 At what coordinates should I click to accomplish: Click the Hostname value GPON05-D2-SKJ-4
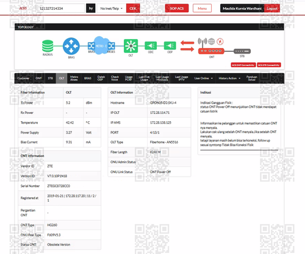coord(163,103)
